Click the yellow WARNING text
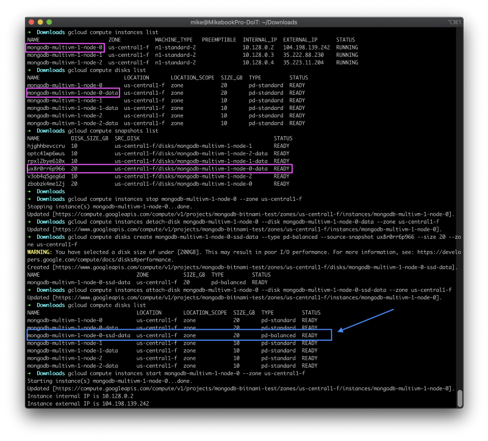 click(39, 252)
